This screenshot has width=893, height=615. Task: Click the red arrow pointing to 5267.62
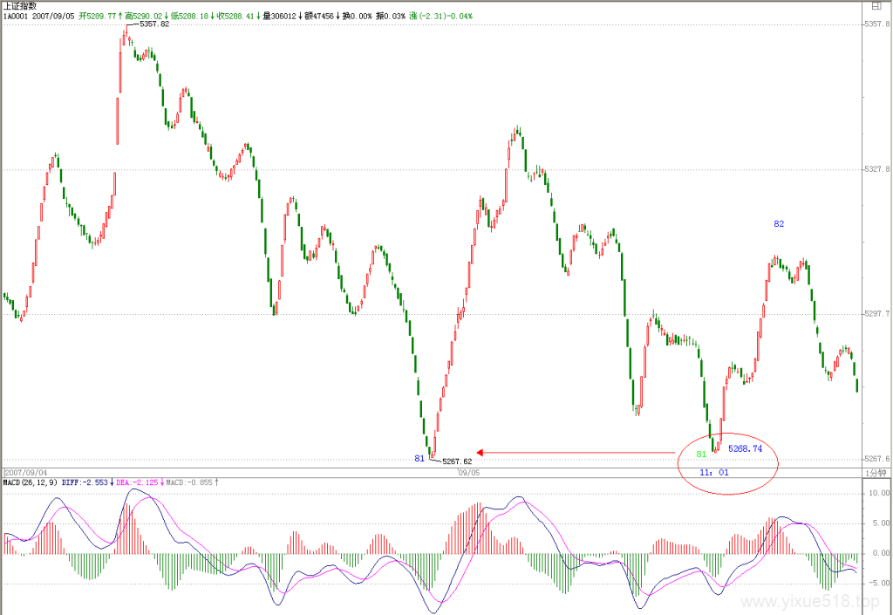click(576, 453)
